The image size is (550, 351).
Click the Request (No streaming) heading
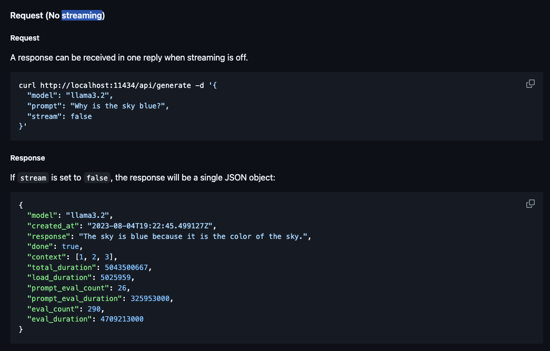[x=57, y=15]
